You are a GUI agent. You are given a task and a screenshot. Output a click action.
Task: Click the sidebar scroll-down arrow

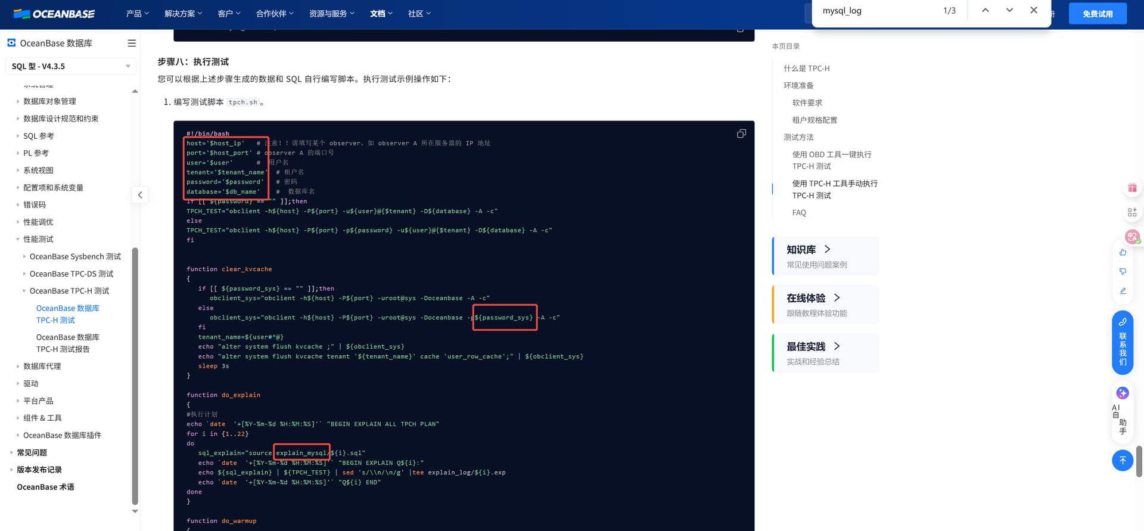click(135, 511)
